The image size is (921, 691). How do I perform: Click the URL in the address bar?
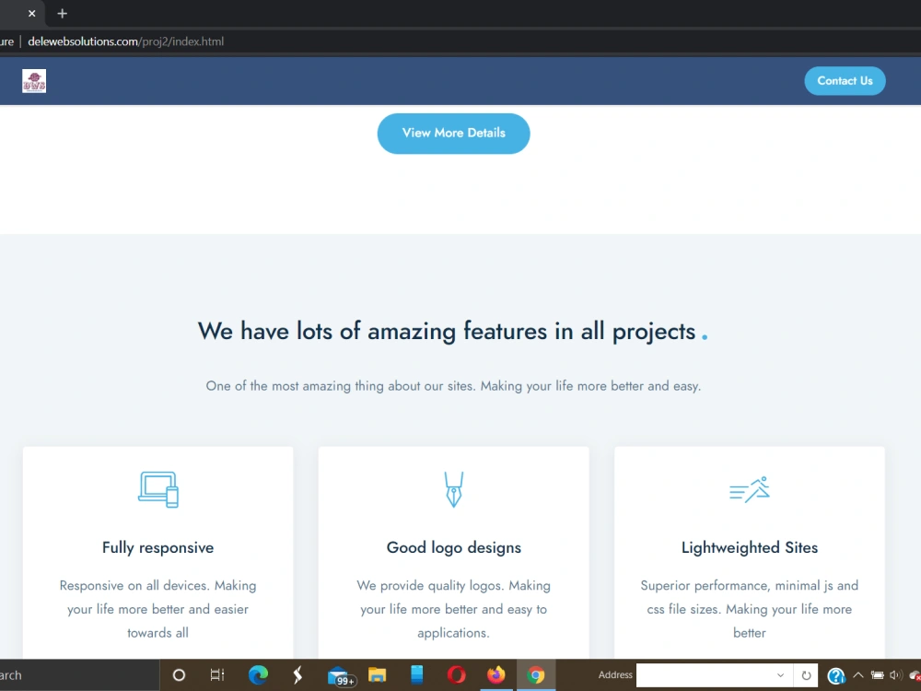(x=125, y=41)
